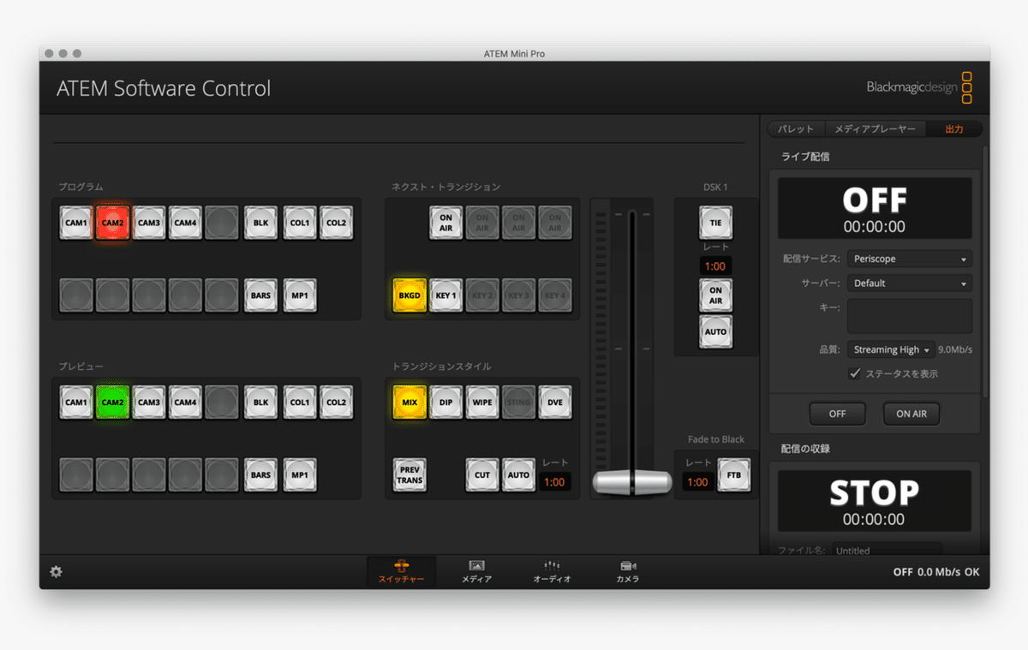Viewport: 1028px width, 650px height.
Task: Select CAM1 on the preview bus
Action: coord(76,402)
